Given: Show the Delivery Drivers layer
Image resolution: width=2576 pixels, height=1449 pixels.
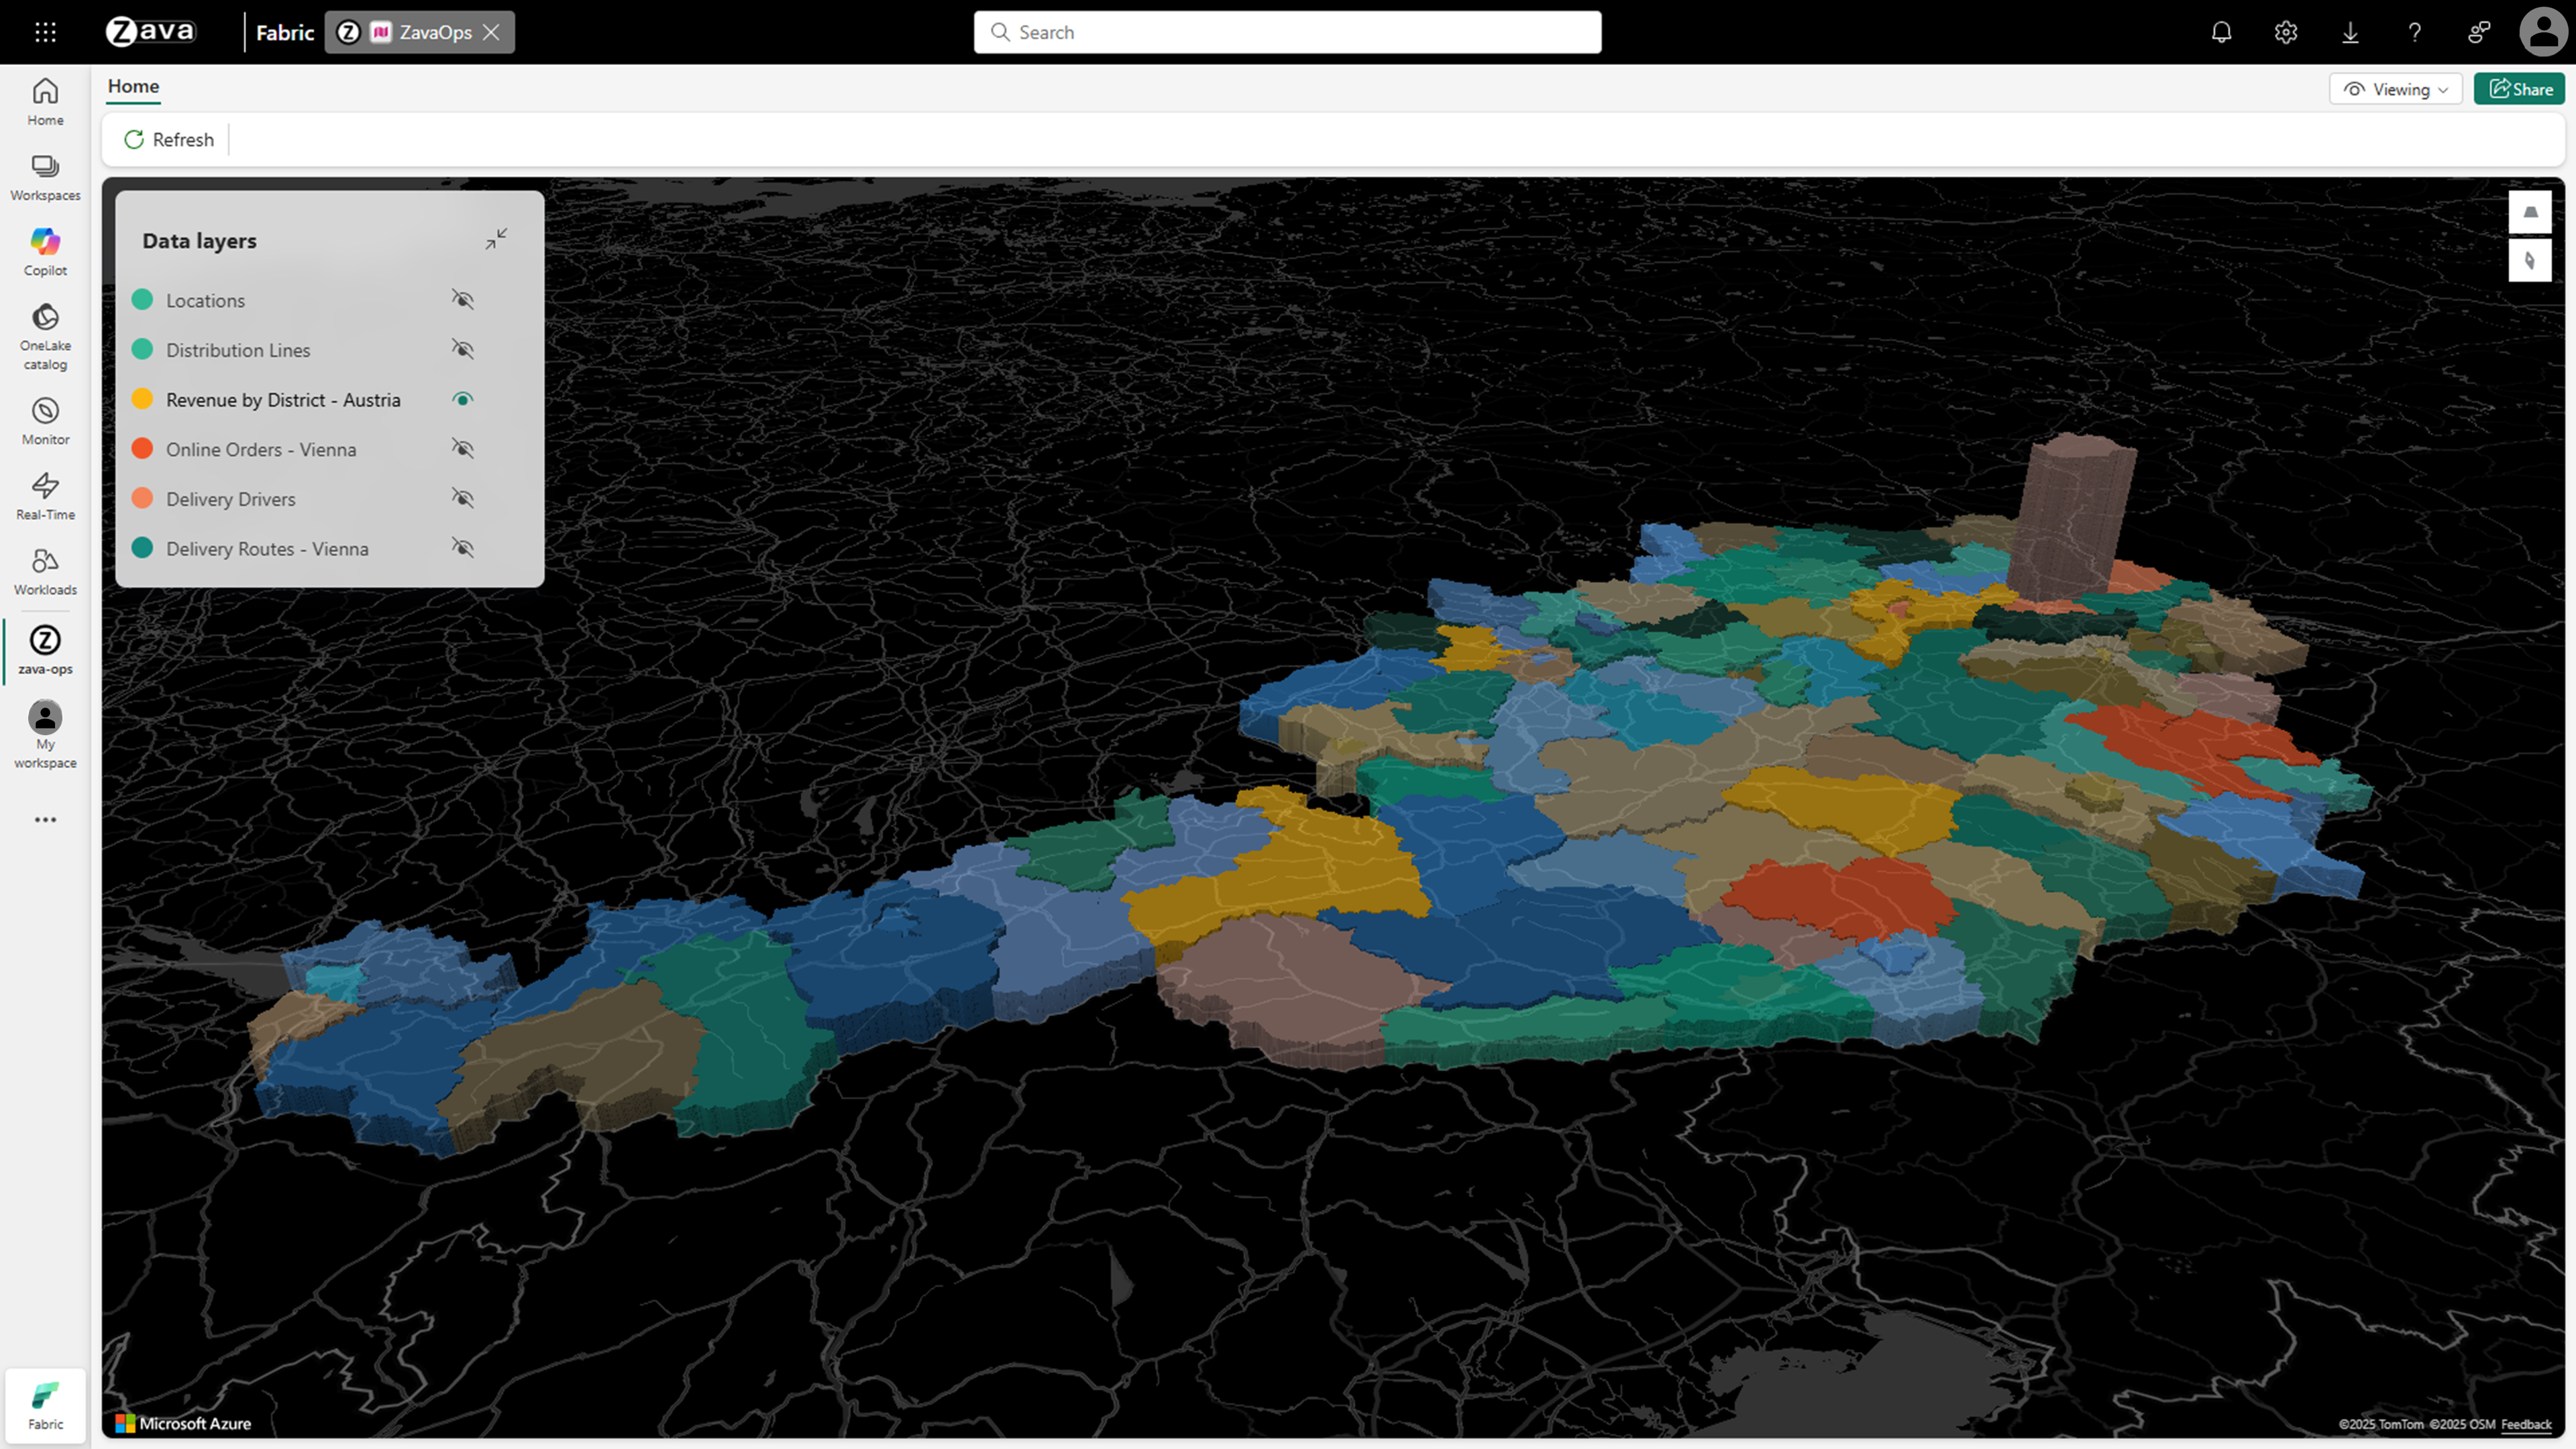Looking at the screenshot, I should point(462,498).
